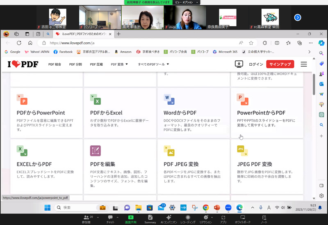Open the PDFを編集 tool icon

pos(95,151)
